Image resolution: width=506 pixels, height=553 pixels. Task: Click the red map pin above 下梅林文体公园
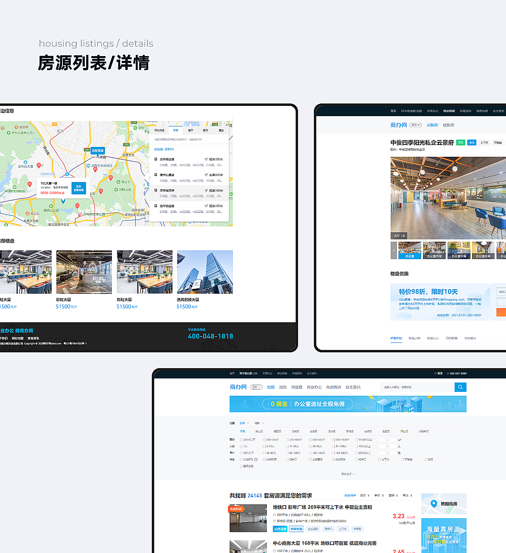tap(77, 206)
